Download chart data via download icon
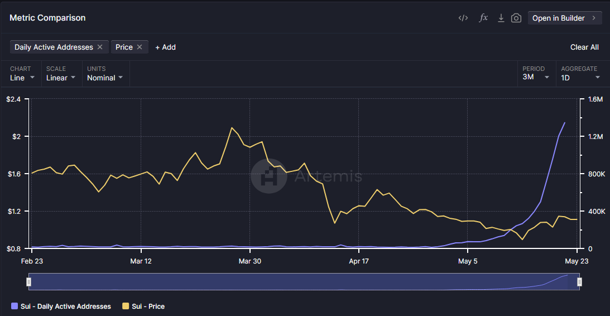Image resolution: width=610 pixels, height=316 pixels. coord(501,18)
